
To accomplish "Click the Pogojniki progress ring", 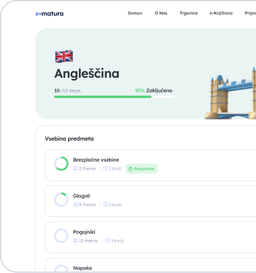I will coord(61,236).
